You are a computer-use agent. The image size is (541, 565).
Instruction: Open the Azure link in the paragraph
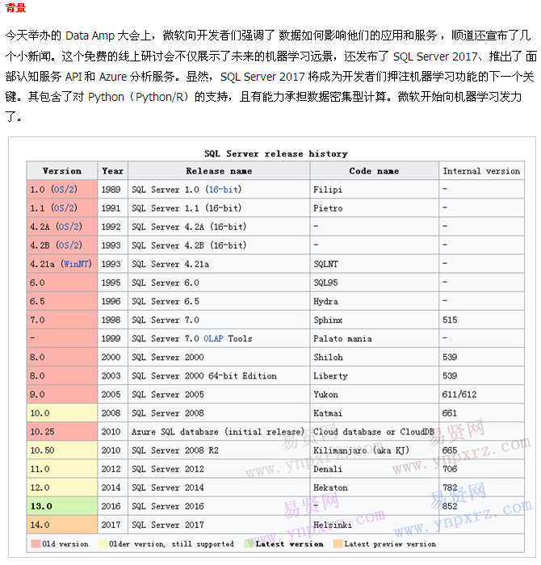click(113, 77)
